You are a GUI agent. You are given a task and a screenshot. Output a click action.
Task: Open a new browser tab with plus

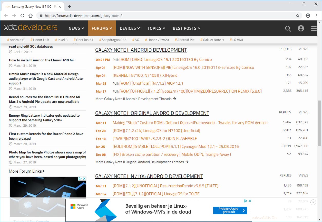click(70, 7)
